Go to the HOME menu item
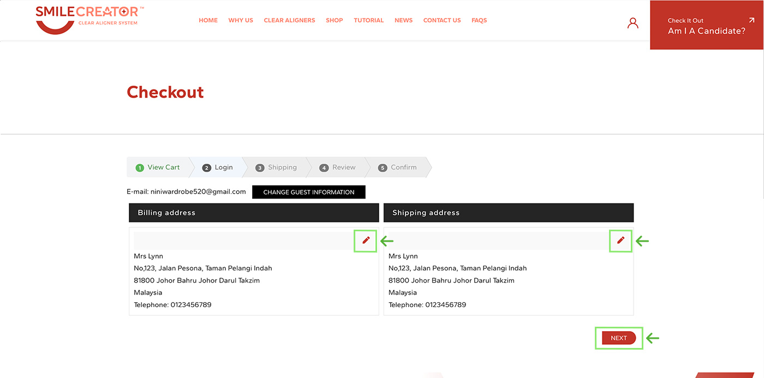 pos(208,20)
